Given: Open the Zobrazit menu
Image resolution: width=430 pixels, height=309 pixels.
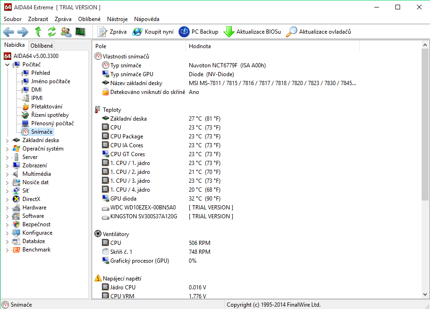Looking at the screenshot, I should point(38,19).
